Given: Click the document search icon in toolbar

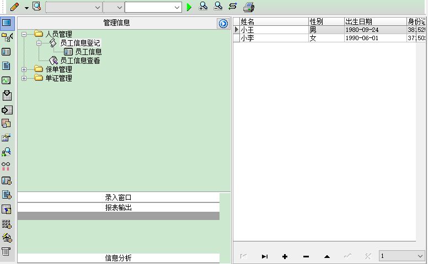Looking at the screenshot, I should [x=36, y=6].
